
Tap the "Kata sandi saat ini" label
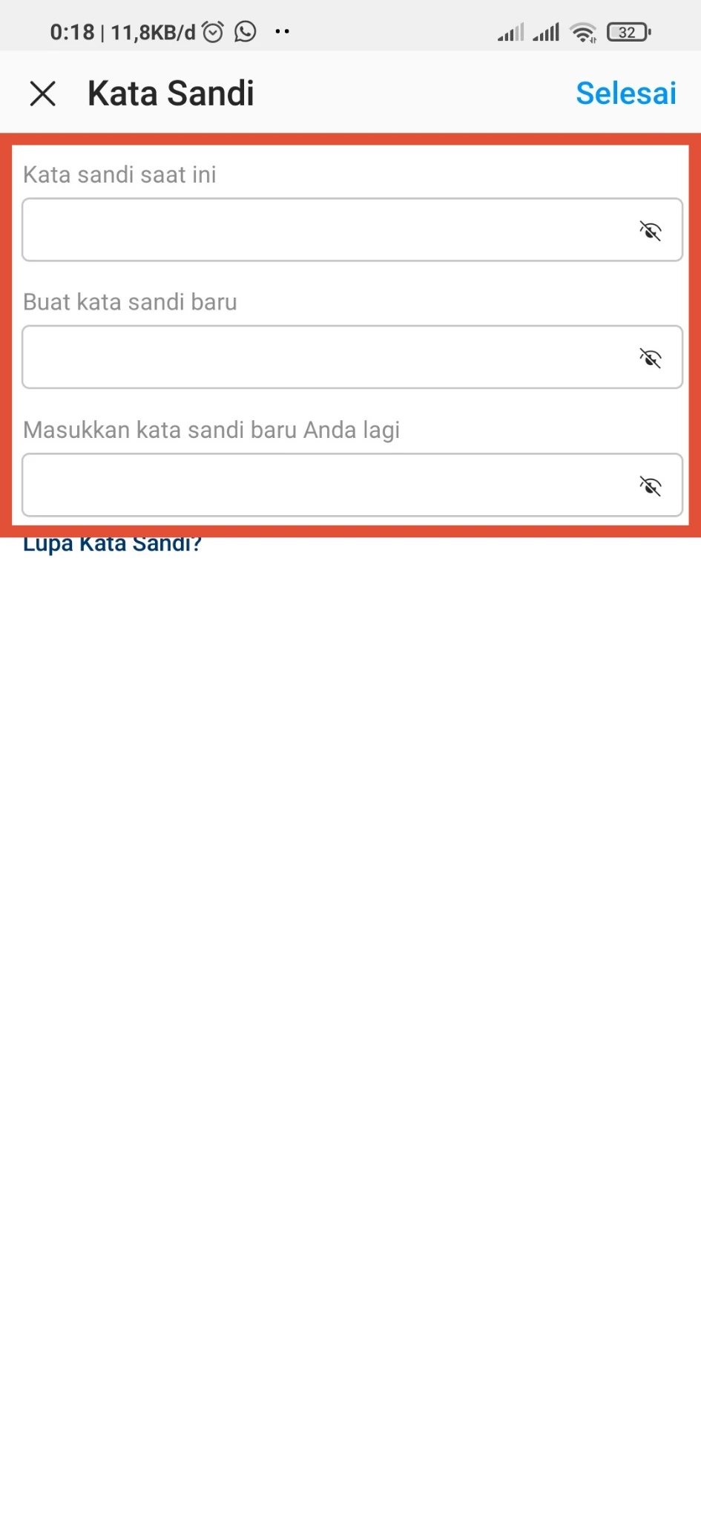pyautogui.click(x=119, y=174)
